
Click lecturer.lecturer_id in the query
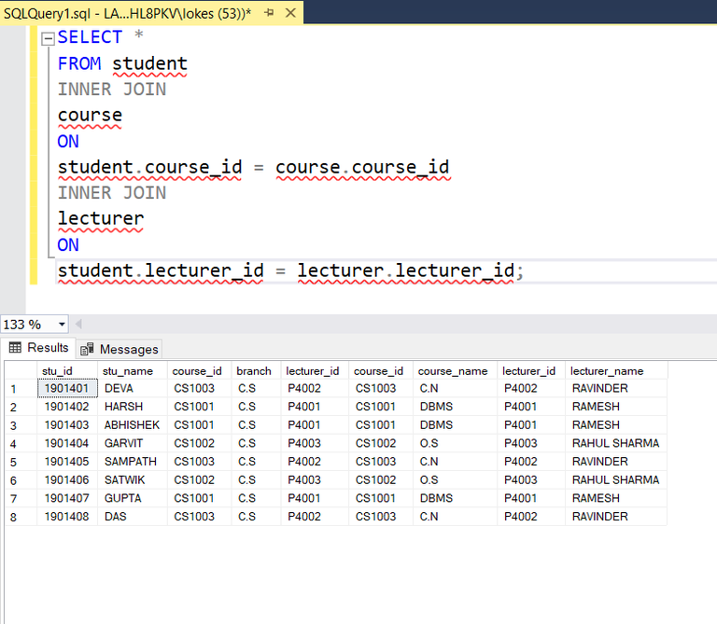click(x=406, y=270)
